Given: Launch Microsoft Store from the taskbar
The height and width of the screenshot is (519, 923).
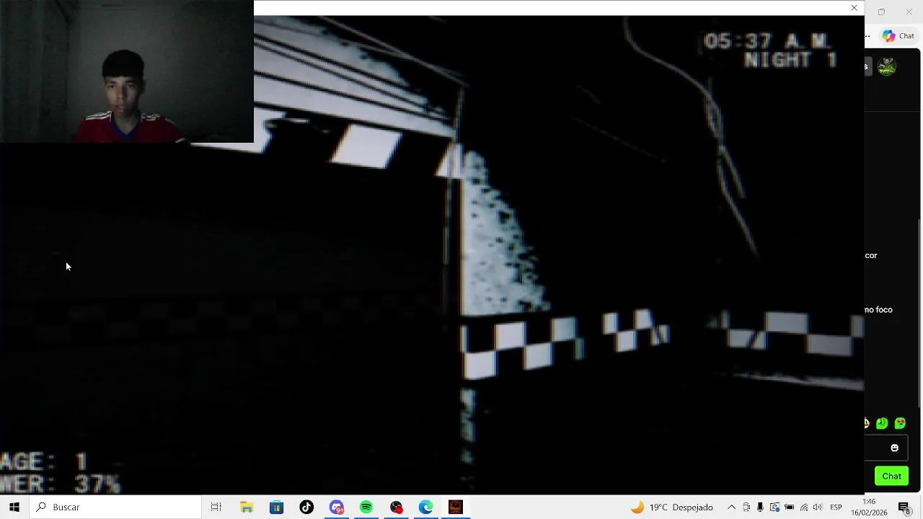Looking at the screenshot, I should click(276, 507).
